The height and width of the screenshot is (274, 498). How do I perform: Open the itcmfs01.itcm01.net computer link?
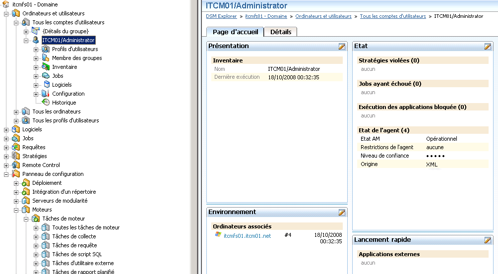(x=247, y=236)
